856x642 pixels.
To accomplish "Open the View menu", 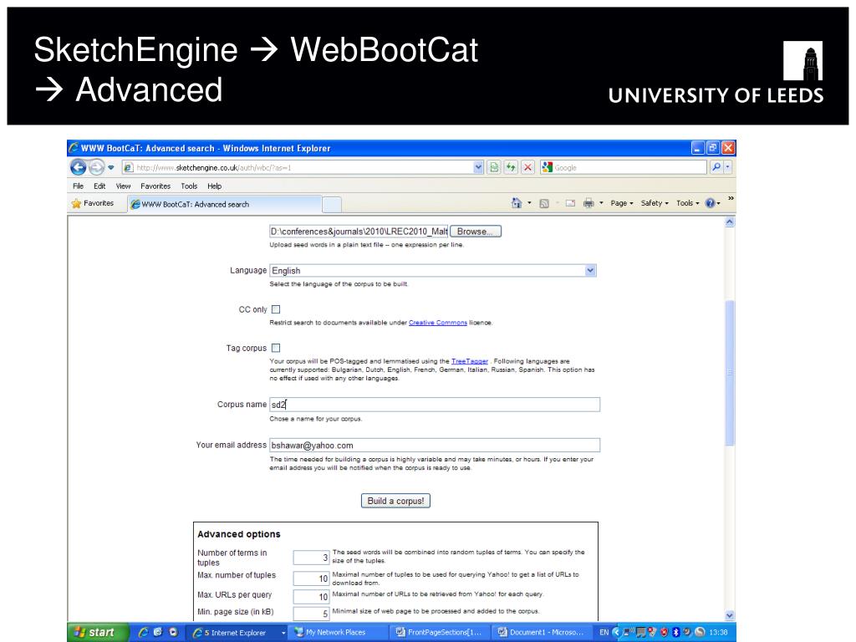I will point(123,186).
